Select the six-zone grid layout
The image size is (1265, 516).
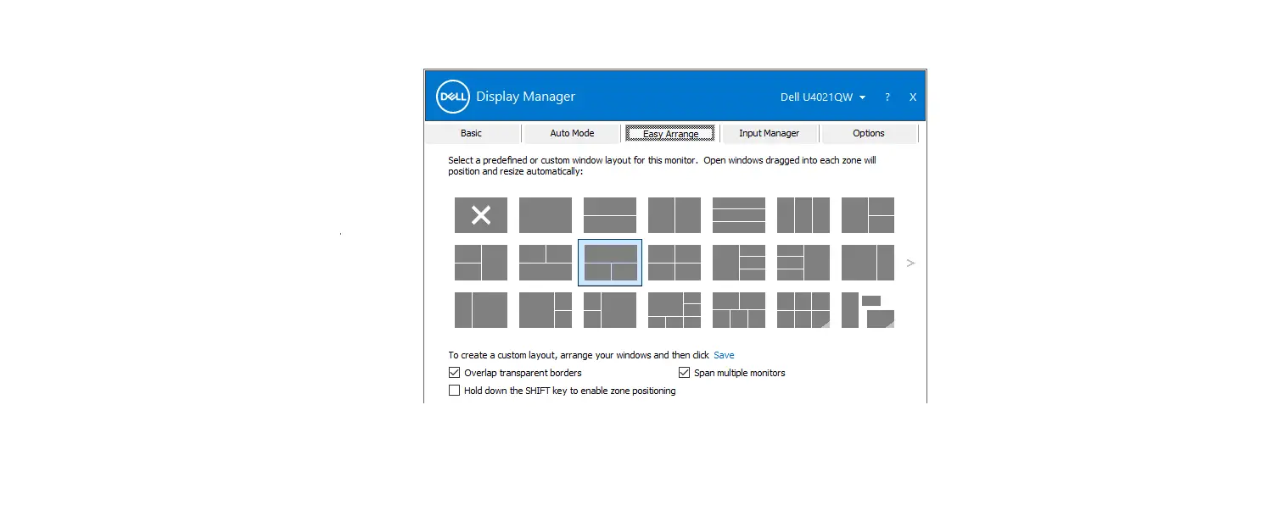(803, 310)
